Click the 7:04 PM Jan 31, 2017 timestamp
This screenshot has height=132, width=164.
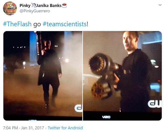[24, 128]
